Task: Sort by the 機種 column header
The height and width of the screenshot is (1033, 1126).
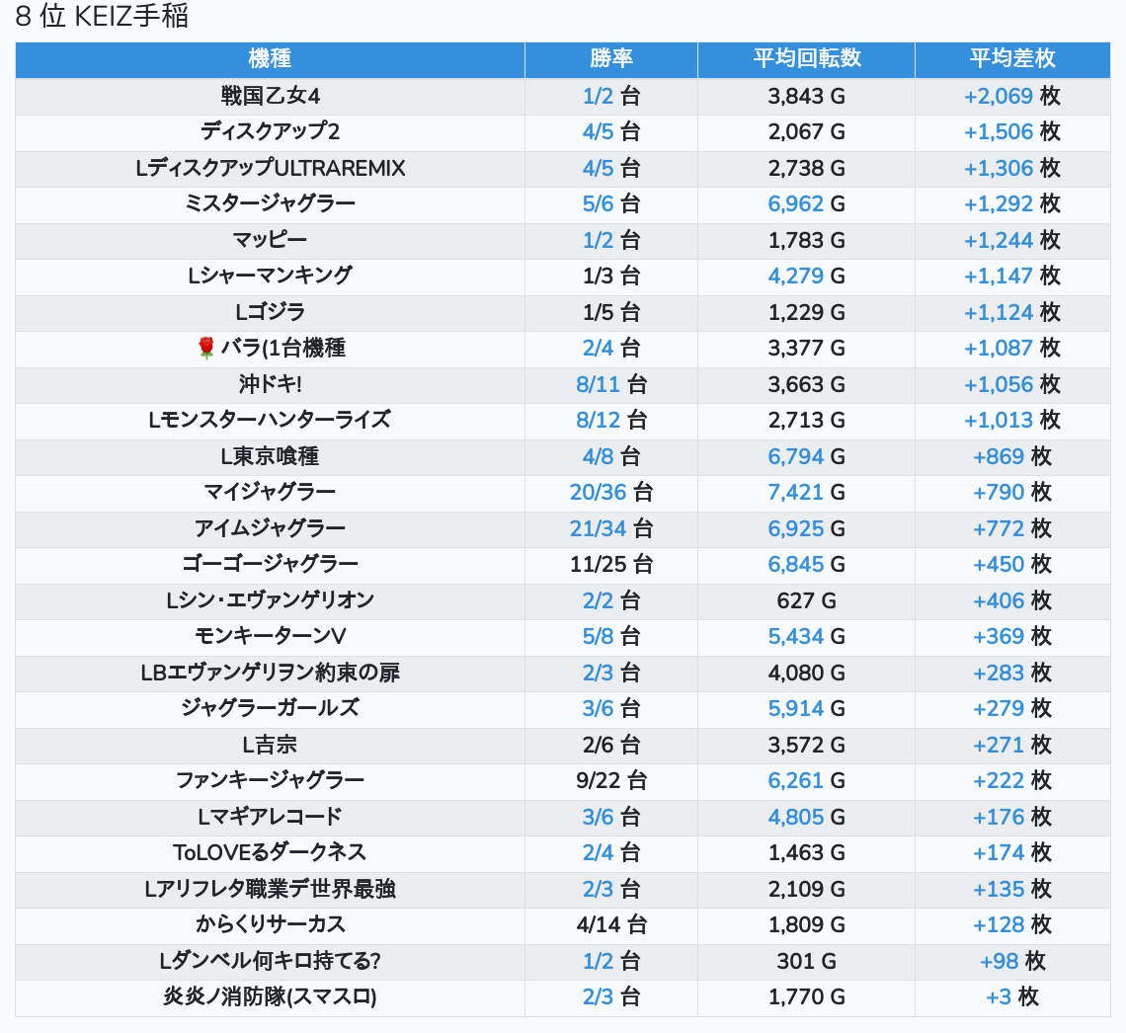Action: (x=270, y=58)
